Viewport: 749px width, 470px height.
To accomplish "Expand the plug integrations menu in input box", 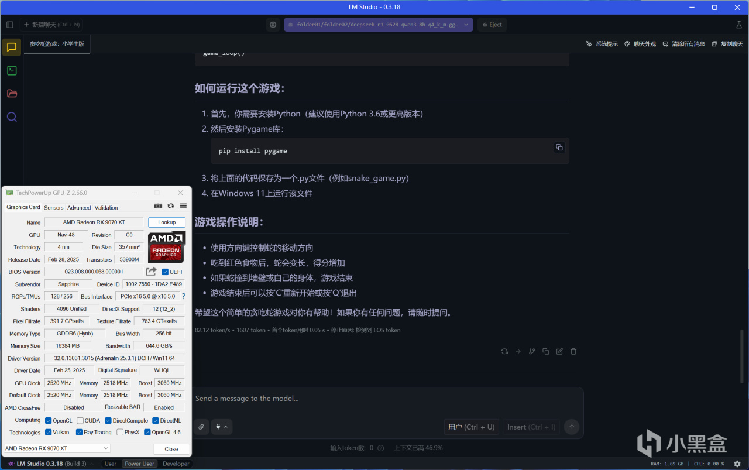I will click(222, 427).
